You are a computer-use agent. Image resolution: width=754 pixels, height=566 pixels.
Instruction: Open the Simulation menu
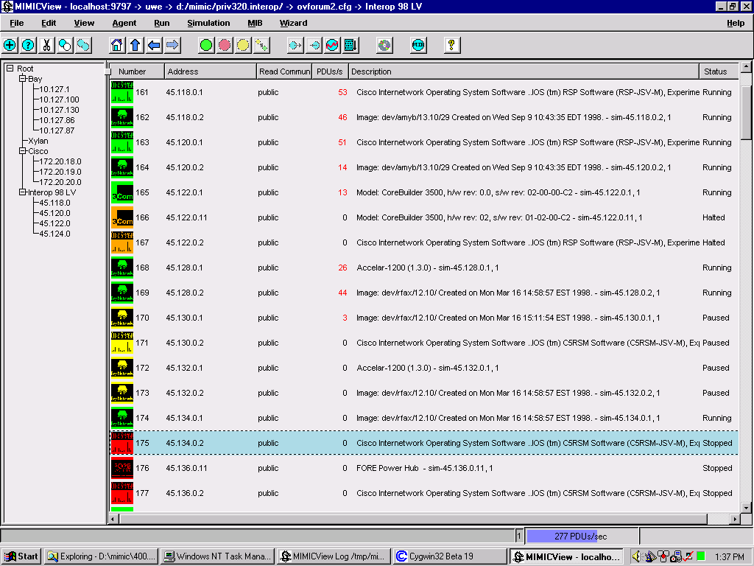coord(208,23)
